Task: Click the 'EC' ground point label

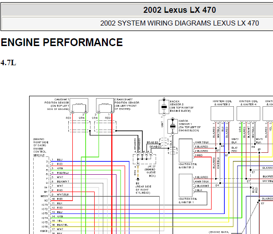Action: coord(137,183)
